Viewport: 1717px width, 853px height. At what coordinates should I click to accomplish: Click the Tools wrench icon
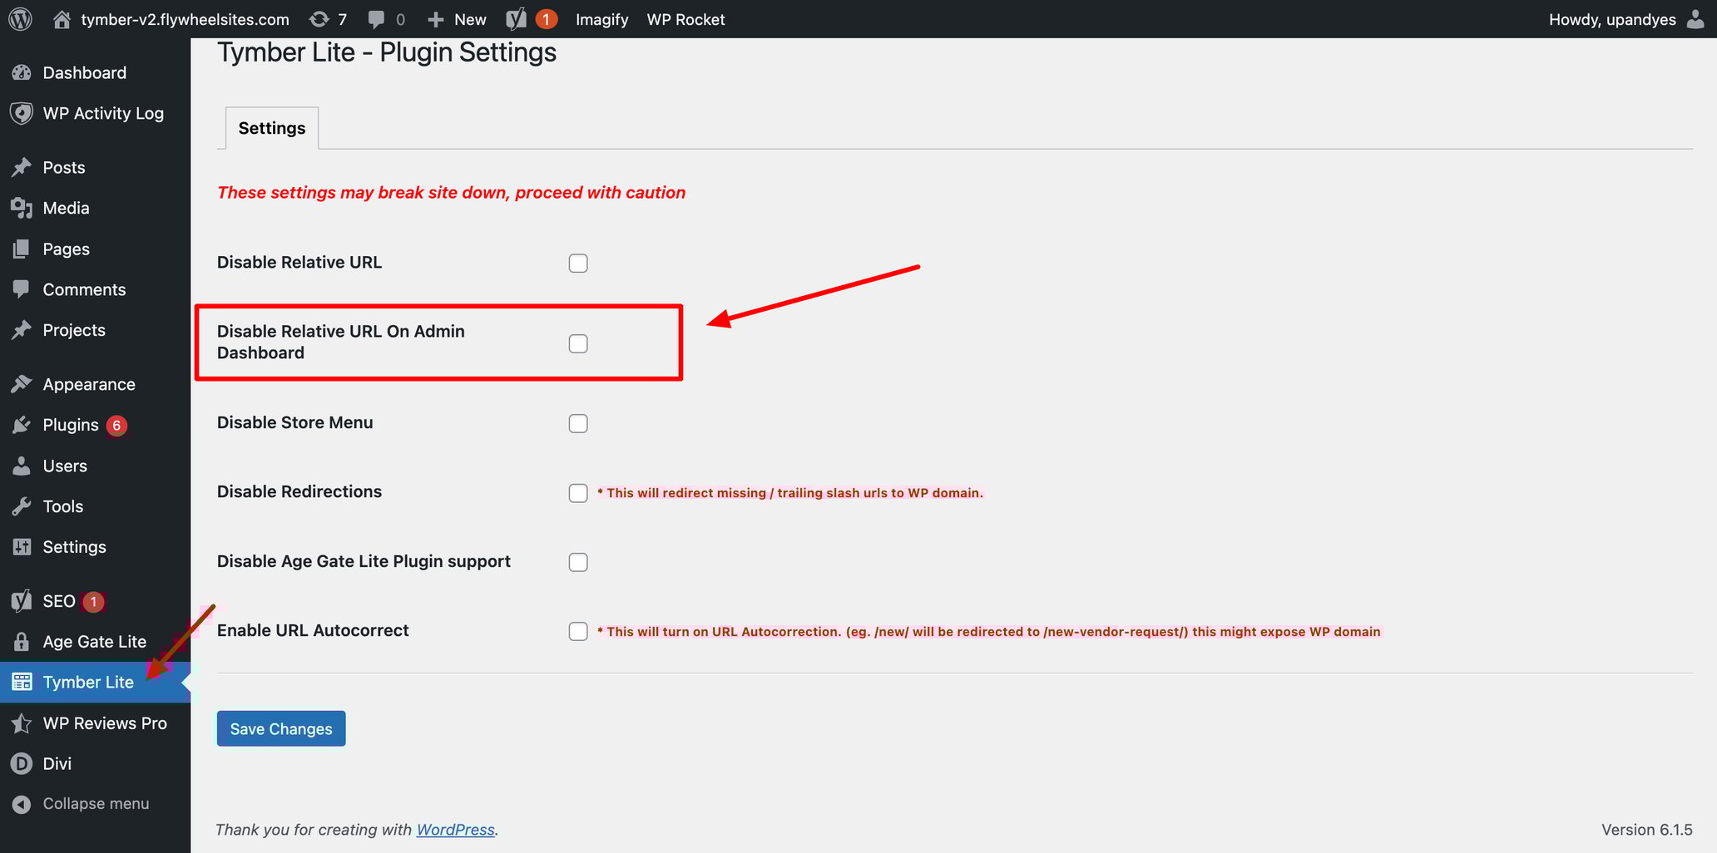pyautogui.click(x=22, y=505)
